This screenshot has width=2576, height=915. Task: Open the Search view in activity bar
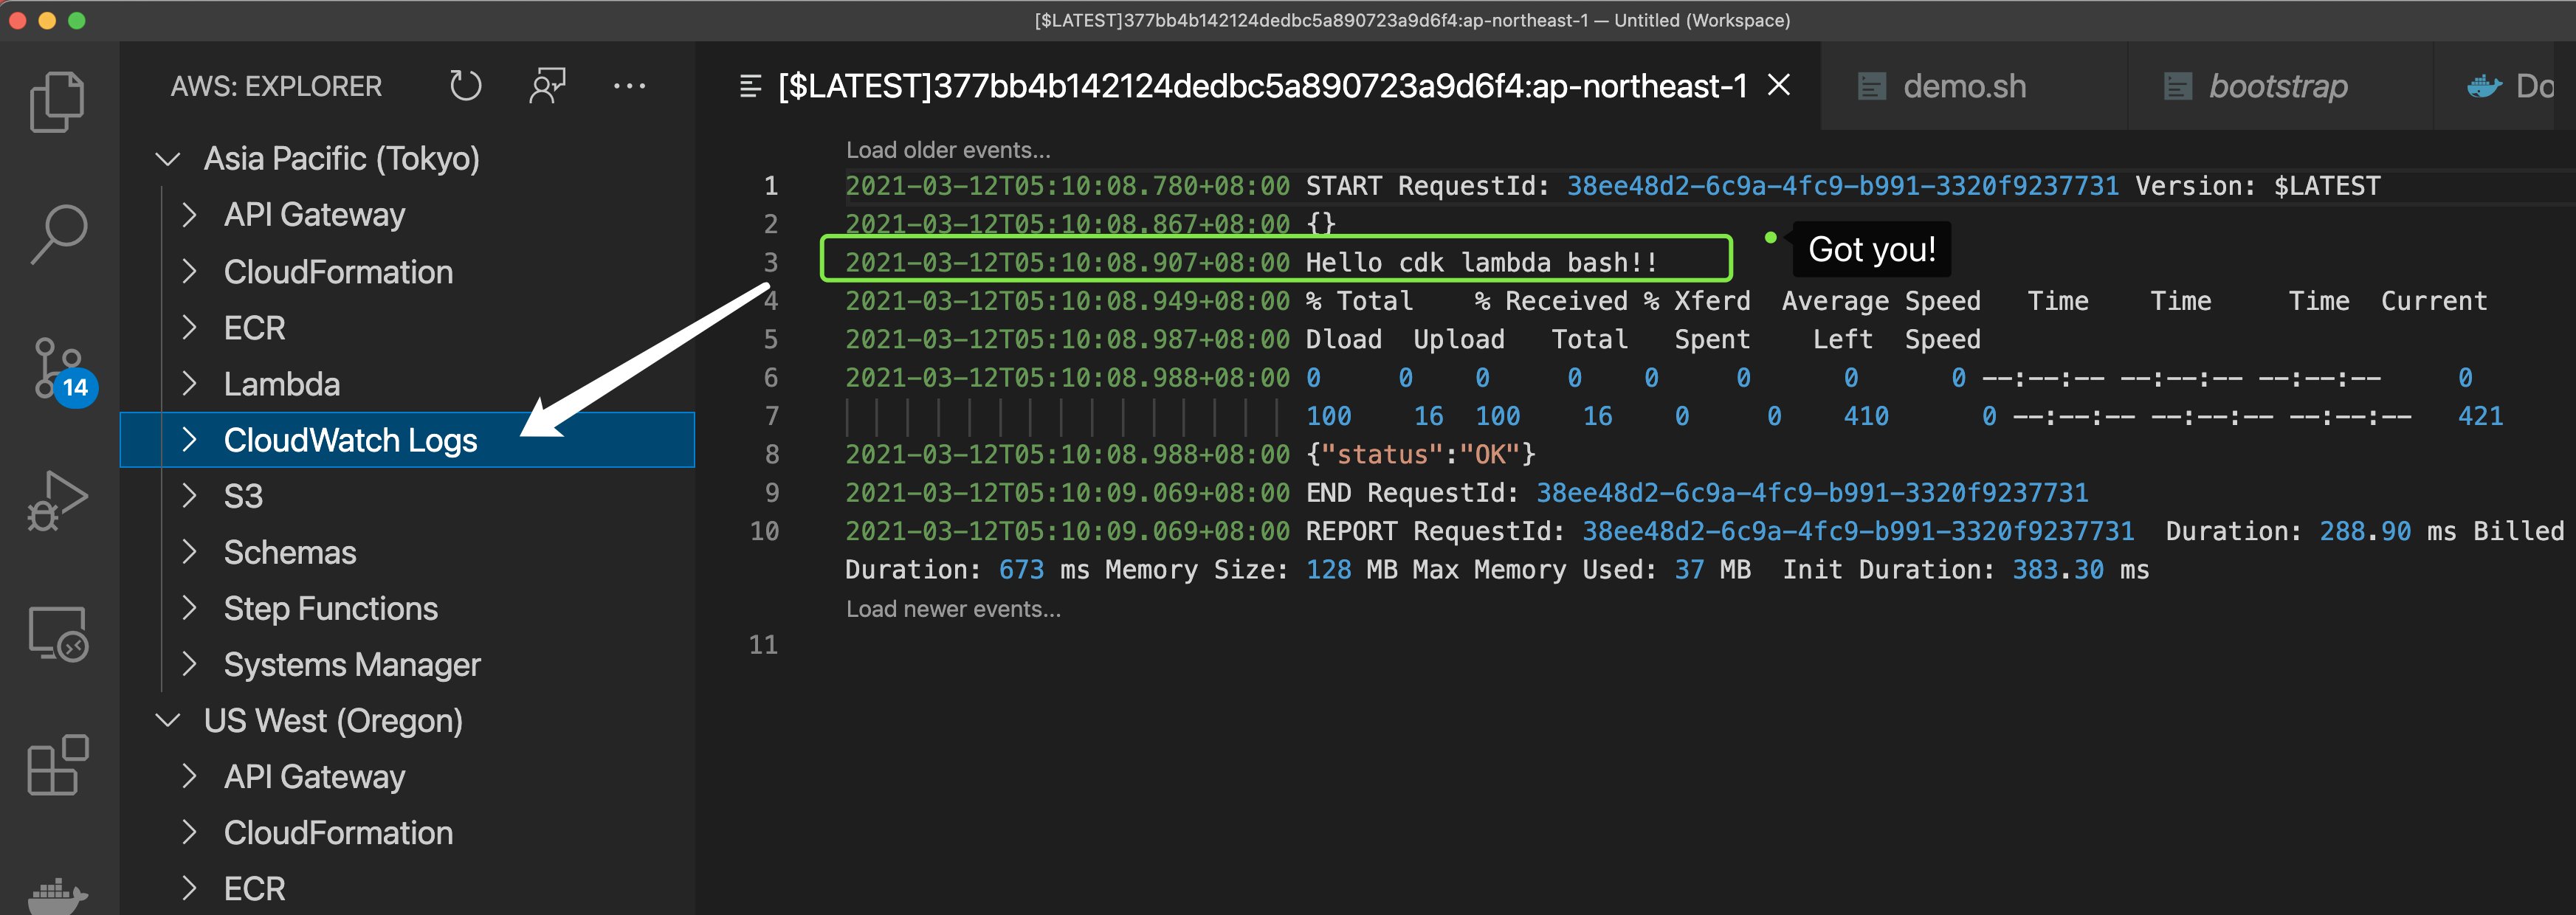click(x=58, y=234)
